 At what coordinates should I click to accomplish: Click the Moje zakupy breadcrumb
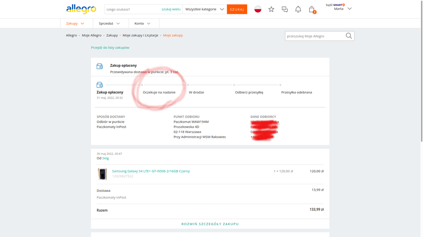tap(173, 35)
